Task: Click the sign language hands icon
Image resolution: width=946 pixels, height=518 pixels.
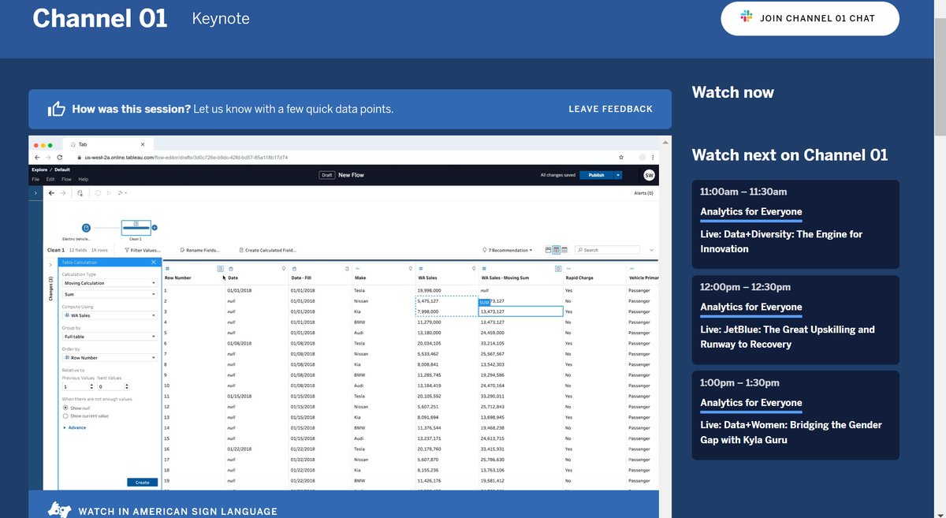Action: click(x=59, y=509)
